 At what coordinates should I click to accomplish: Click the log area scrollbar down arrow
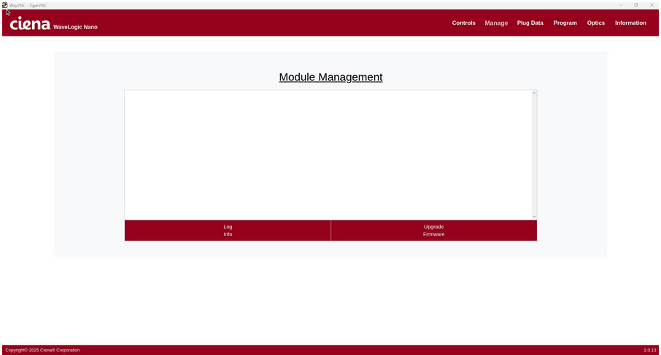pos(534,217)
